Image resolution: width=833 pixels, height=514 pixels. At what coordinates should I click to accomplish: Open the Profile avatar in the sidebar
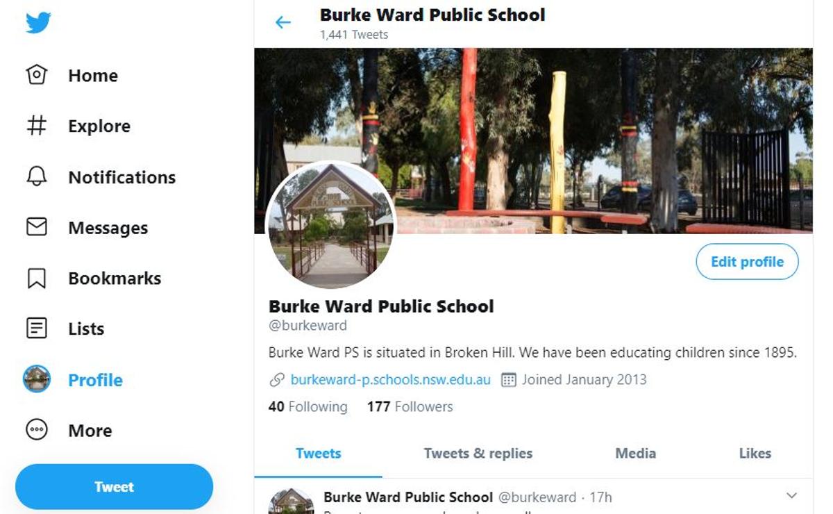37,379
